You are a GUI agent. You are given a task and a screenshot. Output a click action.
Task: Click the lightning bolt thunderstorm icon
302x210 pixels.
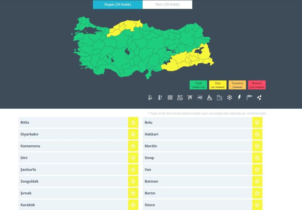click(x=239, y=97)
